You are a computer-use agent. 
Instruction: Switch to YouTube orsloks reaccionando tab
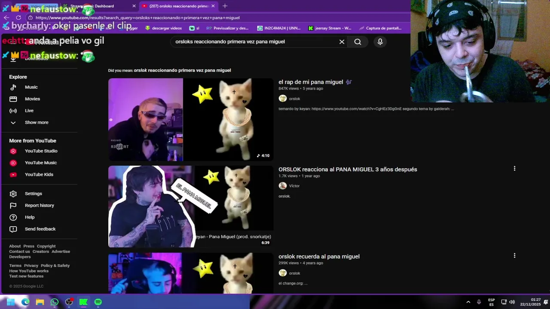179,6
